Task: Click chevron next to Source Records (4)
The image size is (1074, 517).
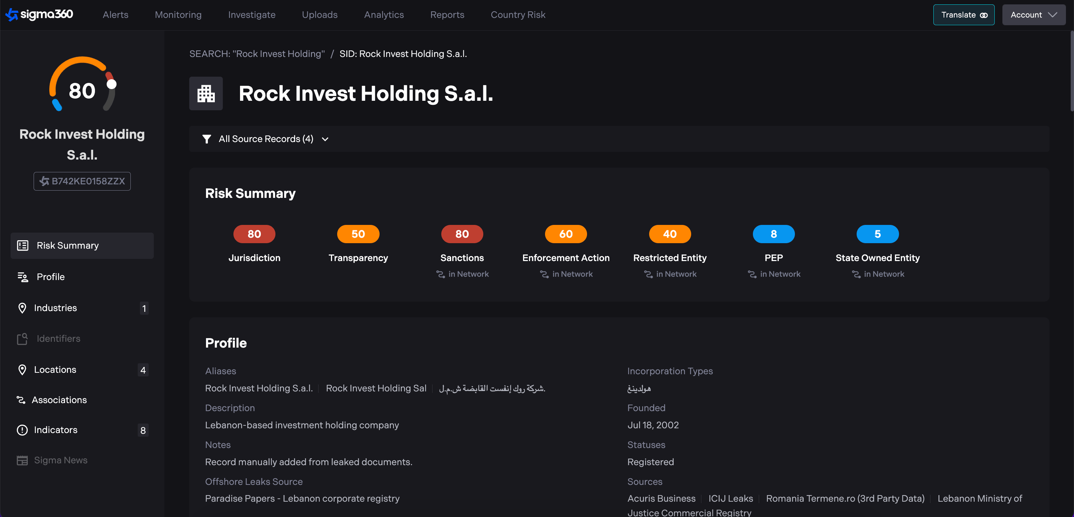Action: (325, 139)
